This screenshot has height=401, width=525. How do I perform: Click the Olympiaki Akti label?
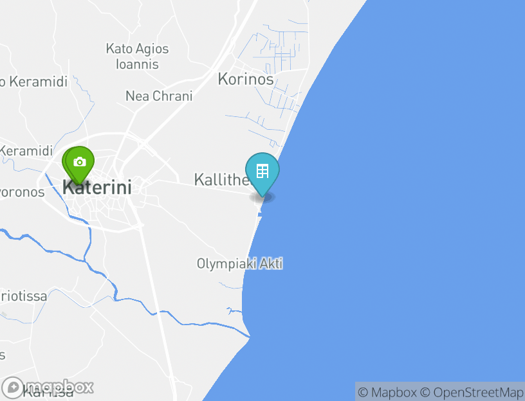(x=240, y=263)
